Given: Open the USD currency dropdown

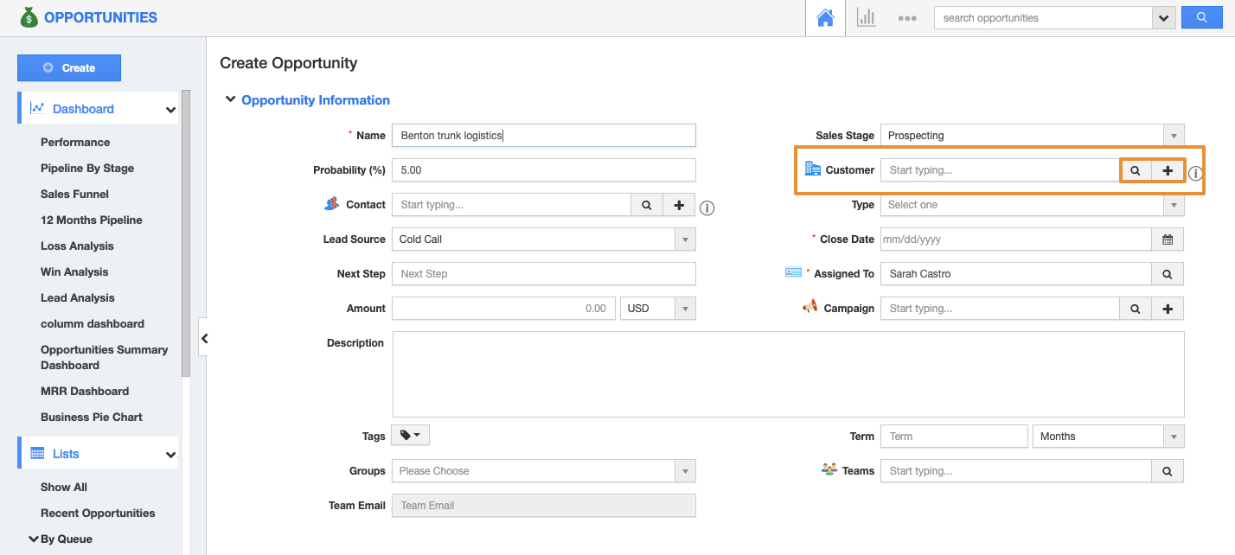Looking at the screenshot, I should coord(657,309).
